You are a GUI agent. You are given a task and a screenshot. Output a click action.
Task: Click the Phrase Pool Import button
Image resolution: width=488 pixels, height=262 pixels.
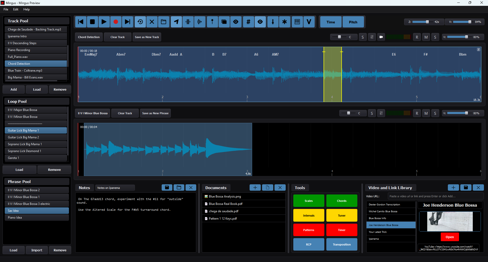pos(37,250)
